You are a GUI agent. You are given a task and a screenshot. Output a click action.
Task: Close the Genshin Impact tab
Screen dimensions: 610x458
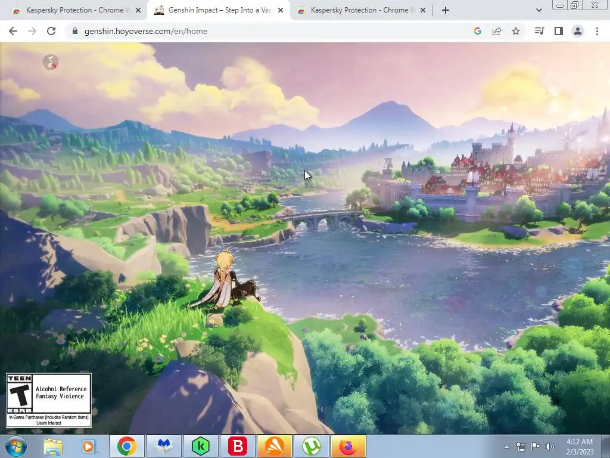click(281, 10)
